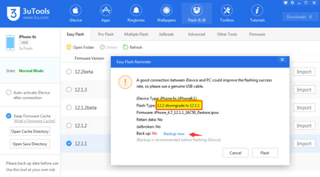This screenshot has height=177, width=320.
Task: Select the 12.2beta firmware radio button
Action: coord(69,72)
